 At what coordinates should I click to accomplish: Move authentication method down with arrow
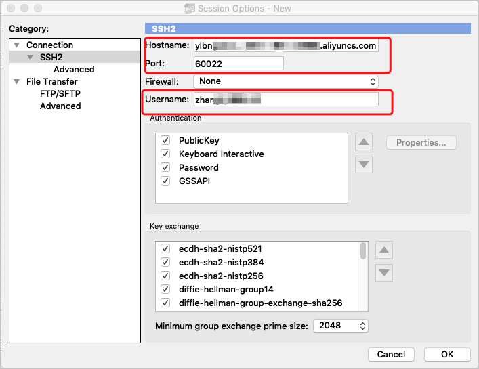tap(364, 165)
